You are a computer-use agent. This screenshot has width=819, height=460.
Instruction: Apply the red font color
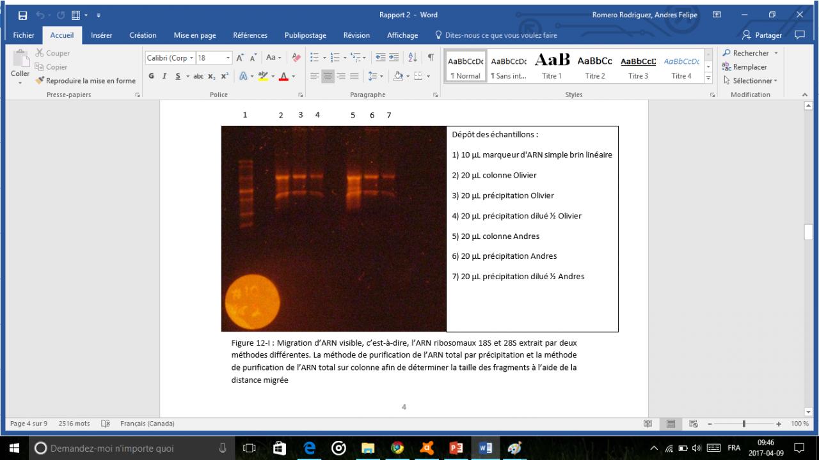284,76
